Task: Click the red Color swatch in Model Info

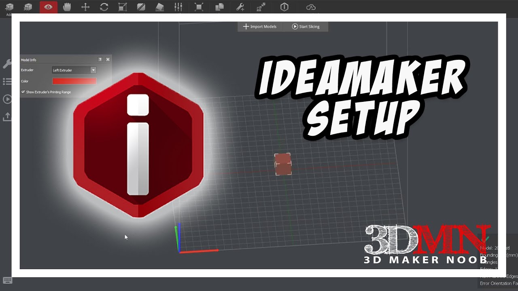Action: pyautogui.click(x=74, y=81)
